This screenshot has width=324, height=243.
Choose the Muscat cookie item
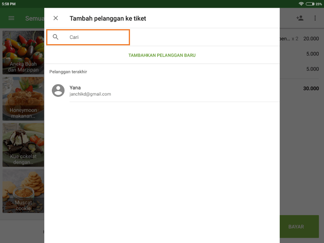(x=23, y=191)
